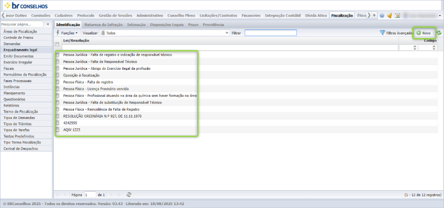Open the module tabs list down-arrow
Viewport: 444px width, 208px height.
(x=375, y=15)
